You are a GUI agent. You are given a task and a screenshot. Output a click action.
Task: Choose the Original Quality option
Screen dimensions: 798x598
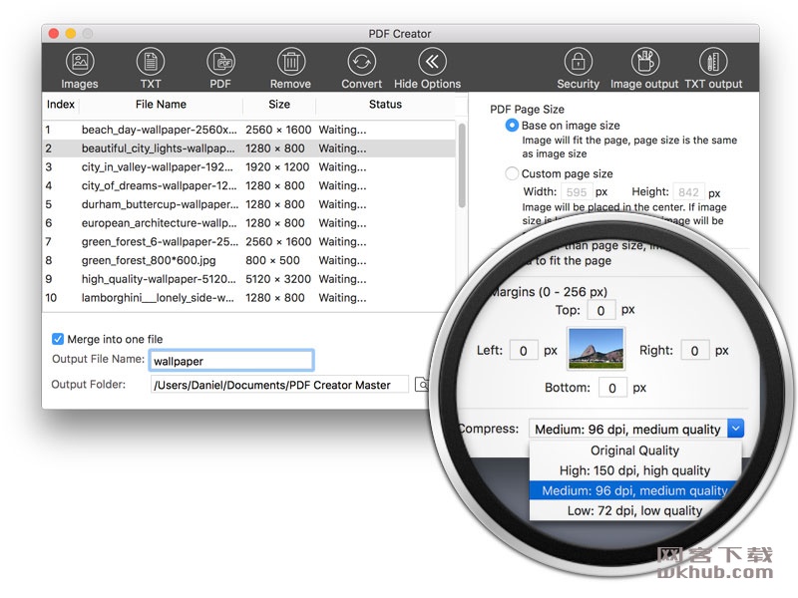pos(634,450)
